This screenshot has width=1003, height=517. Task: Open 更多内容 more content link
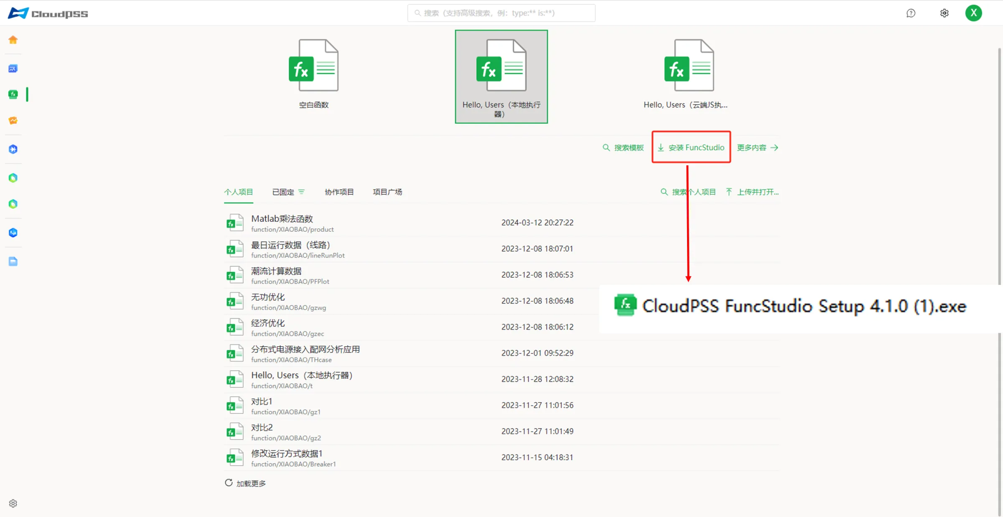[757, 148]
